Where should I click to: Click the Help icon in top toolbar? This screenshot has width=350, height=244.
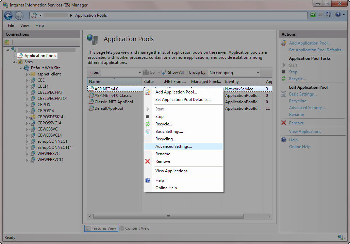click(x=338, y=15)
